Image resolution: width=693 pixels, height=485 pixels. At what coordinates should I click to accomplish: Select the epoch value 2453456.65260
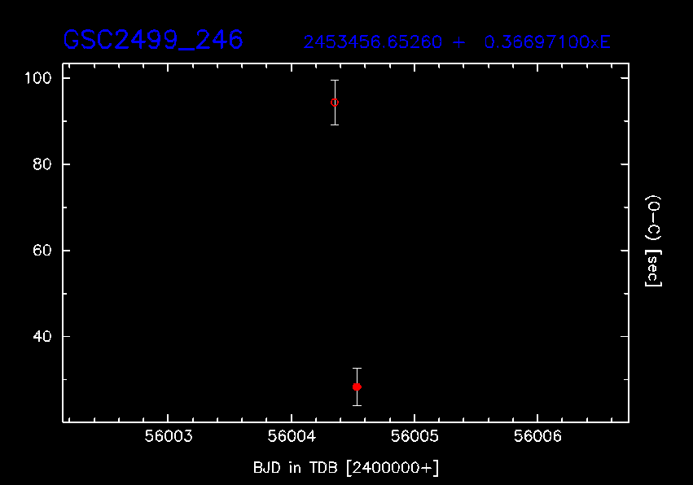click(373, 42)
